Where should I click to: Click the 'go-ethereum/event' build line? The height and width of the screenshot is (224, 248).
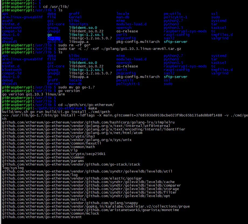coord(42,217)
